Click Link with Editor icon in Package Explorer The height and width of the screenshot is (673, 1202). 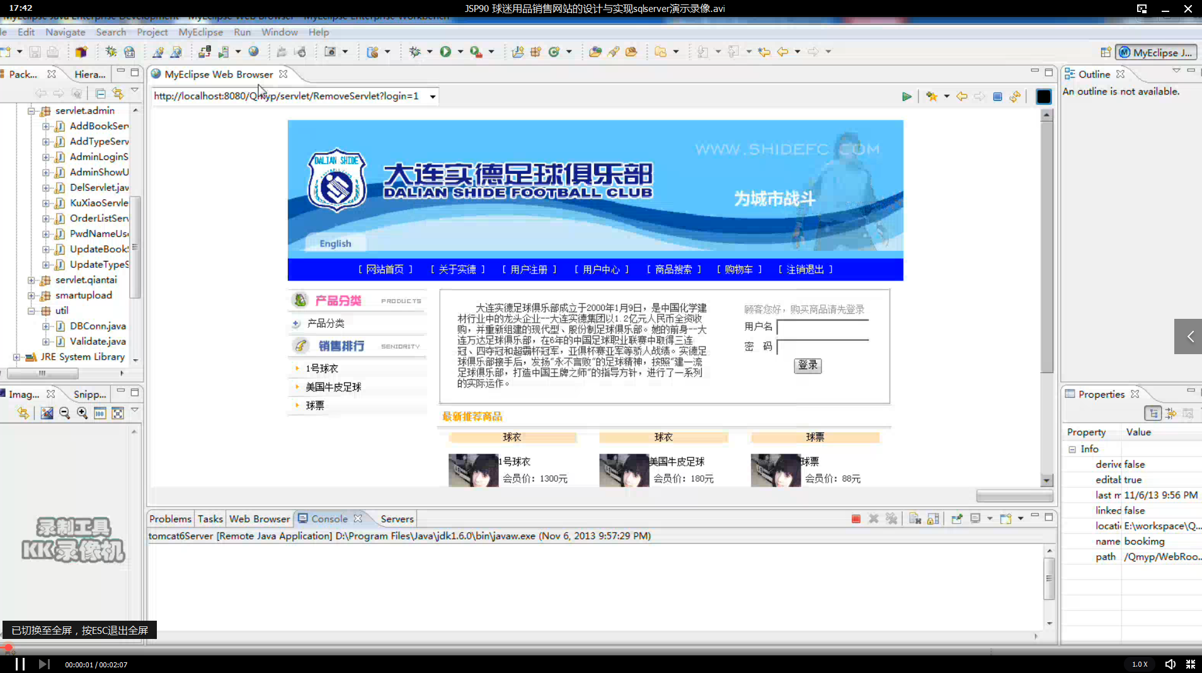pyautogui.click(x=118, y=93)
